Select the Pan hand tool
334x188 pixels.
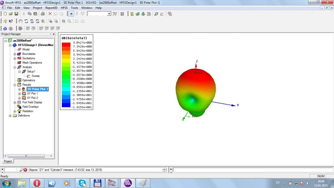pos(21,21)
